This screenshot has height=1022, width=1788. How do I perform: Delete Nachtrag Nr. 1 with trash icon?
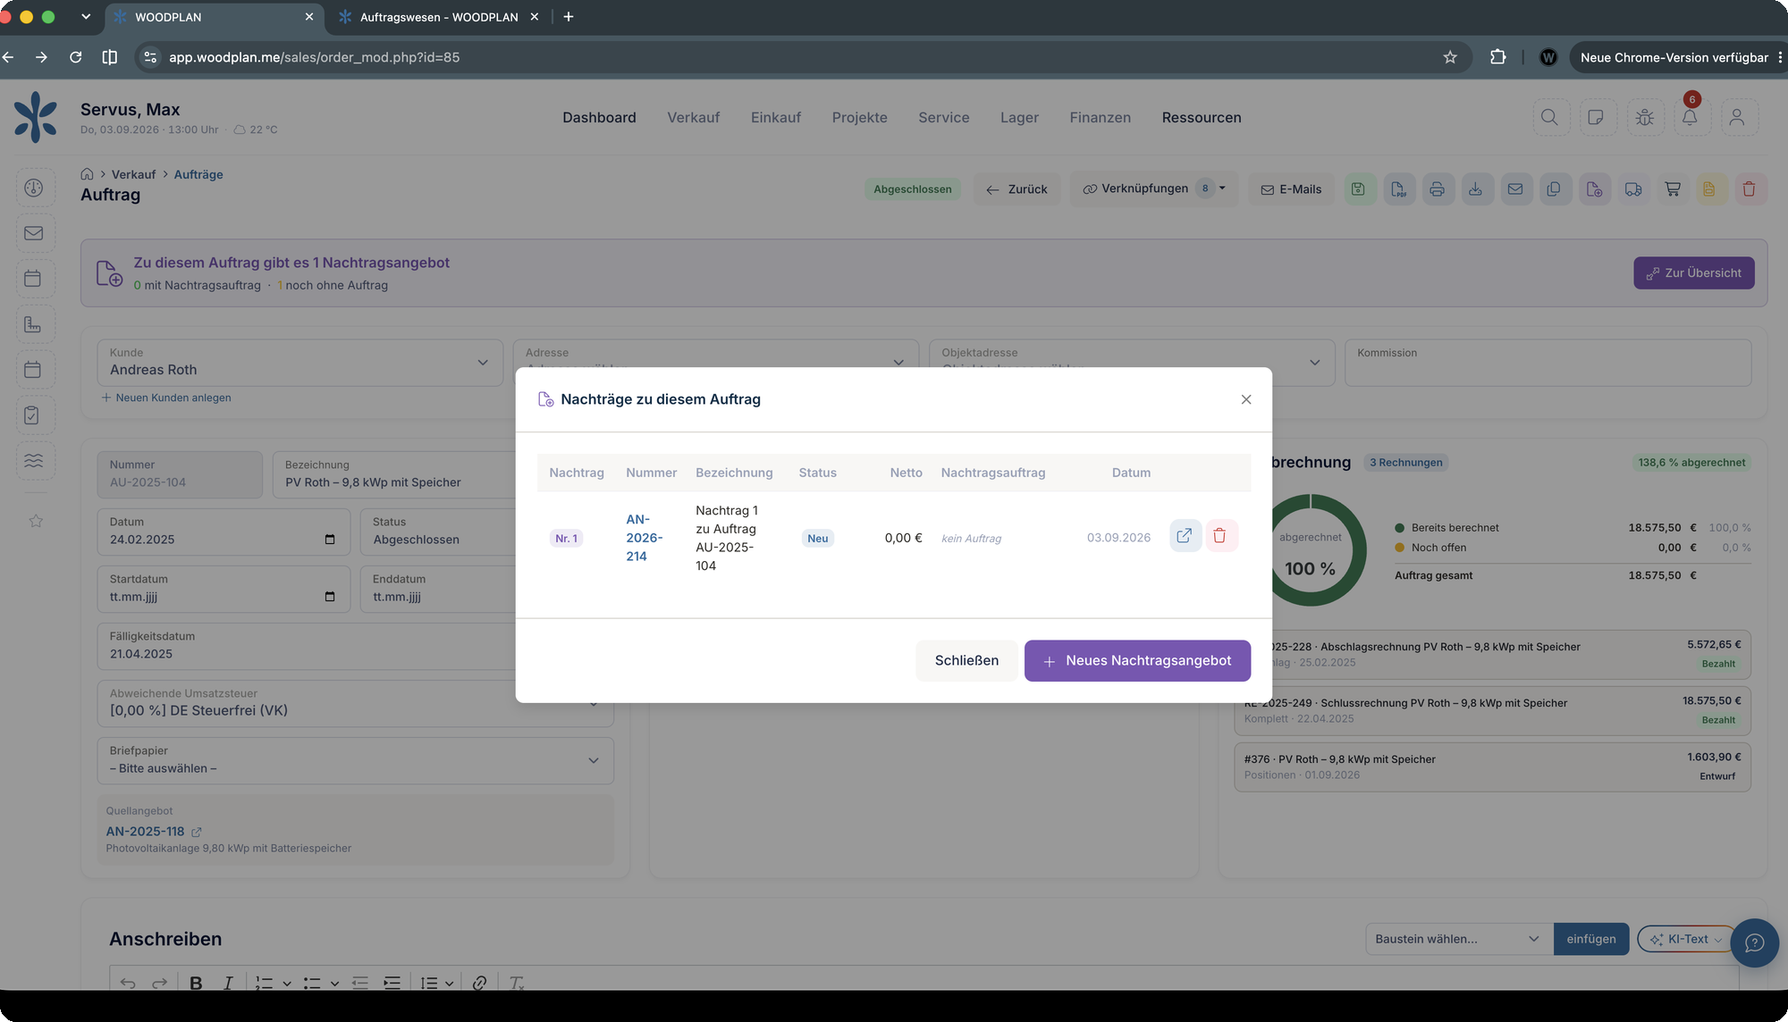tap(1220, 536)
